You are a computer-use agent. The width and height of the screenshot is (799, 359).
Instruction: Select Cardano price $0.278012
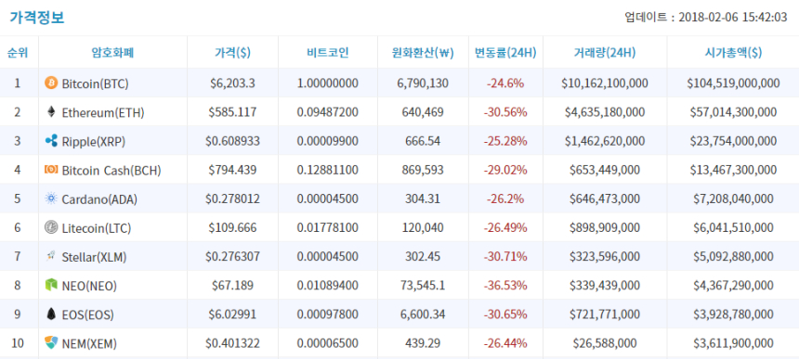[232, 199]
